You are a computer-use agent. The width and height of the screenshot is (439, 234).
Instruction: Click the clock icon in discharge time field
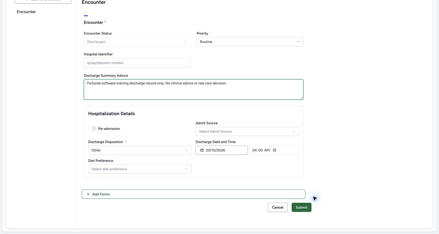(x=275, y=150)
